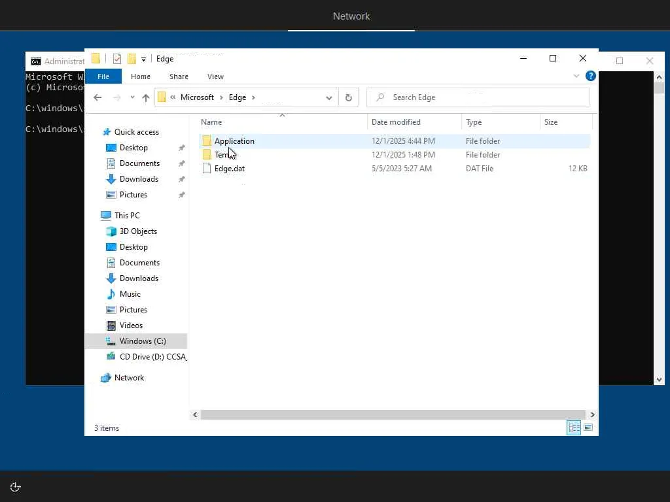This screenshot has height=502, width=670.
Task: Select Quick access in navigation pane
Action: pos(136,132)
